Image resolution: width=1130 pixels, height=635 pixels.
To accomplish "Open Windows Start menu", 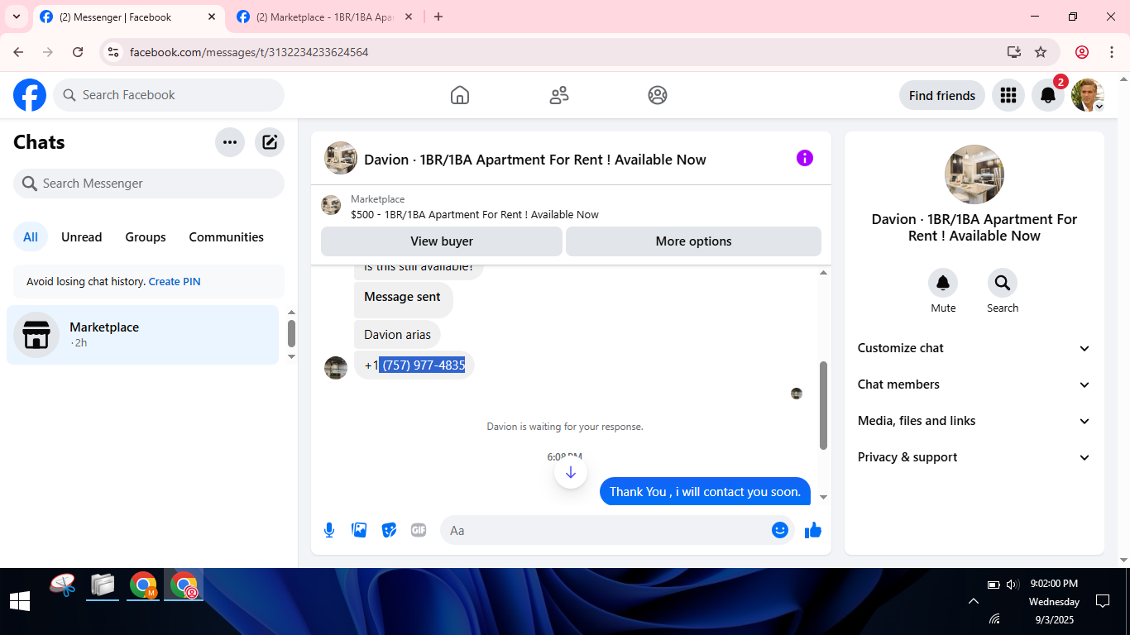I will 20,601.
